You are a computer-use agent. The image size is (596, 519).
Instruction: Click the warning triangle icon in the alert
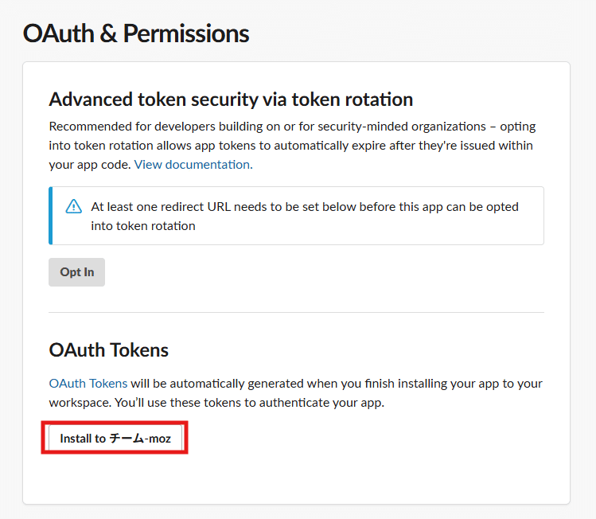74,206
